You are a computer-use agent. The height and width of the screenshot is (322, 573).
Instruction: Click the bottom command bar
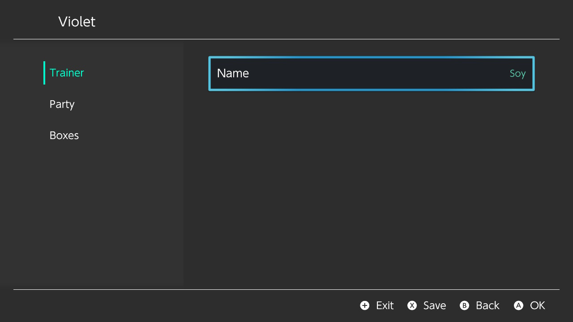click(286, 305)
